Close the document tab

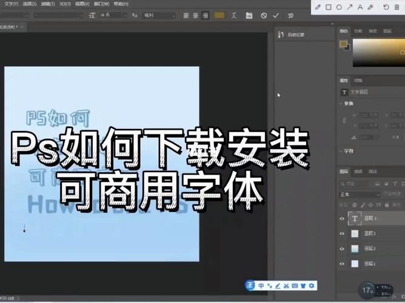click(x=22, y=27)
